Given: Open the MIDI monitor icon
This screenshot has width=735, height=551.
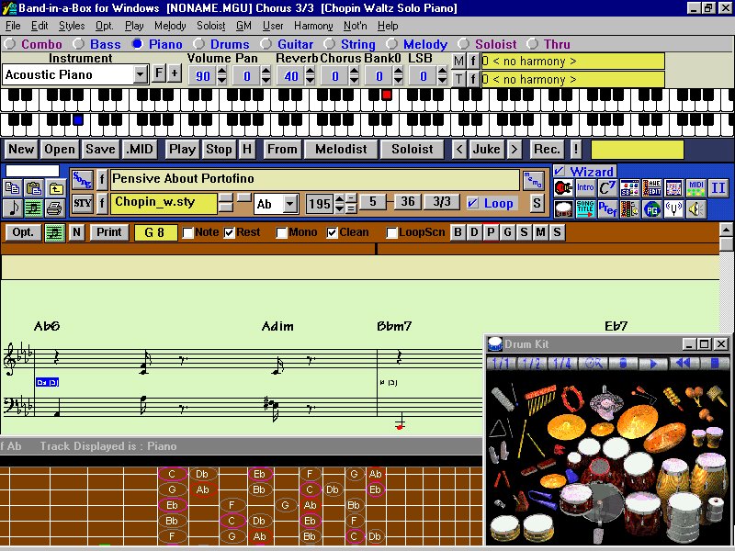Looking at the screenshot, I should click(695, 188).
